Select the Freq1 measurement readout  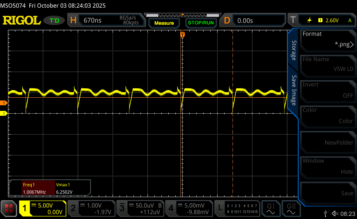pos(38,188)
